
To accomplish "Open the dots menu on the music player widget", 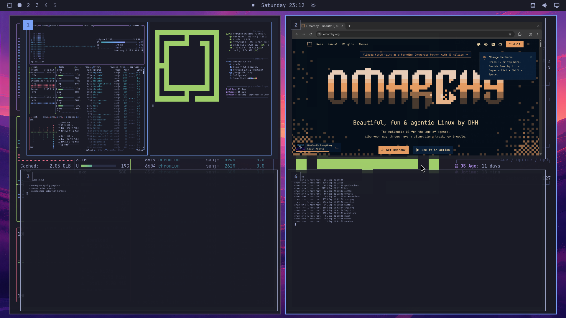I will [x=337, y=148].
